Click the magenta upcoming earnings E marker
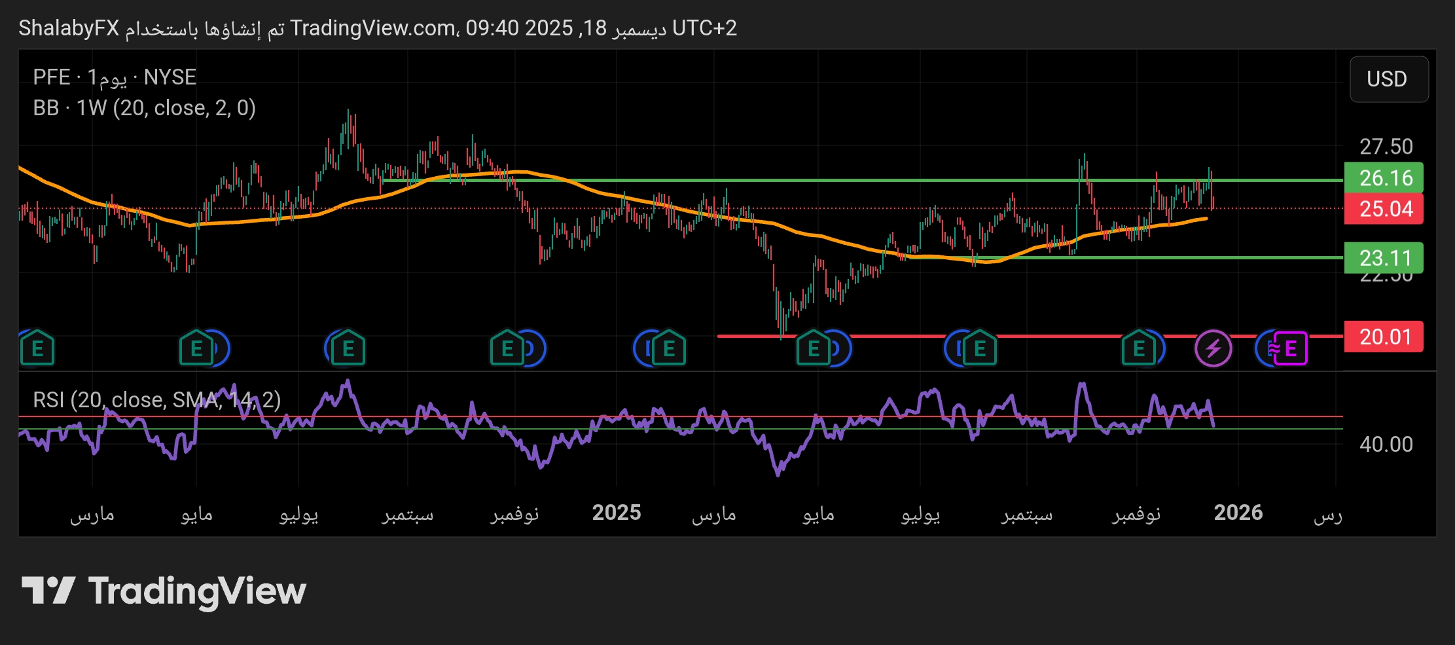This screenshot has width=1455, height=645. tap(1290, 348)
